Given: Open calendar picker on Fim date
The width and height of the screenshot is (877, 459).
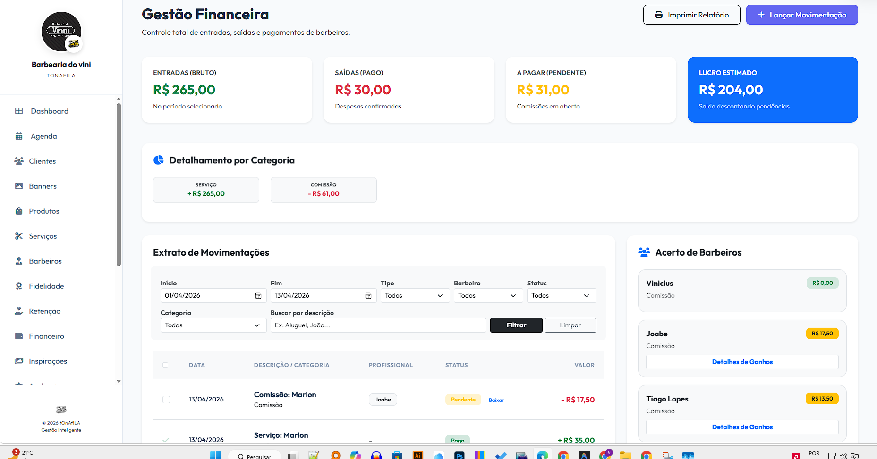Looking at the screenshot, I should tap(368, 296).
